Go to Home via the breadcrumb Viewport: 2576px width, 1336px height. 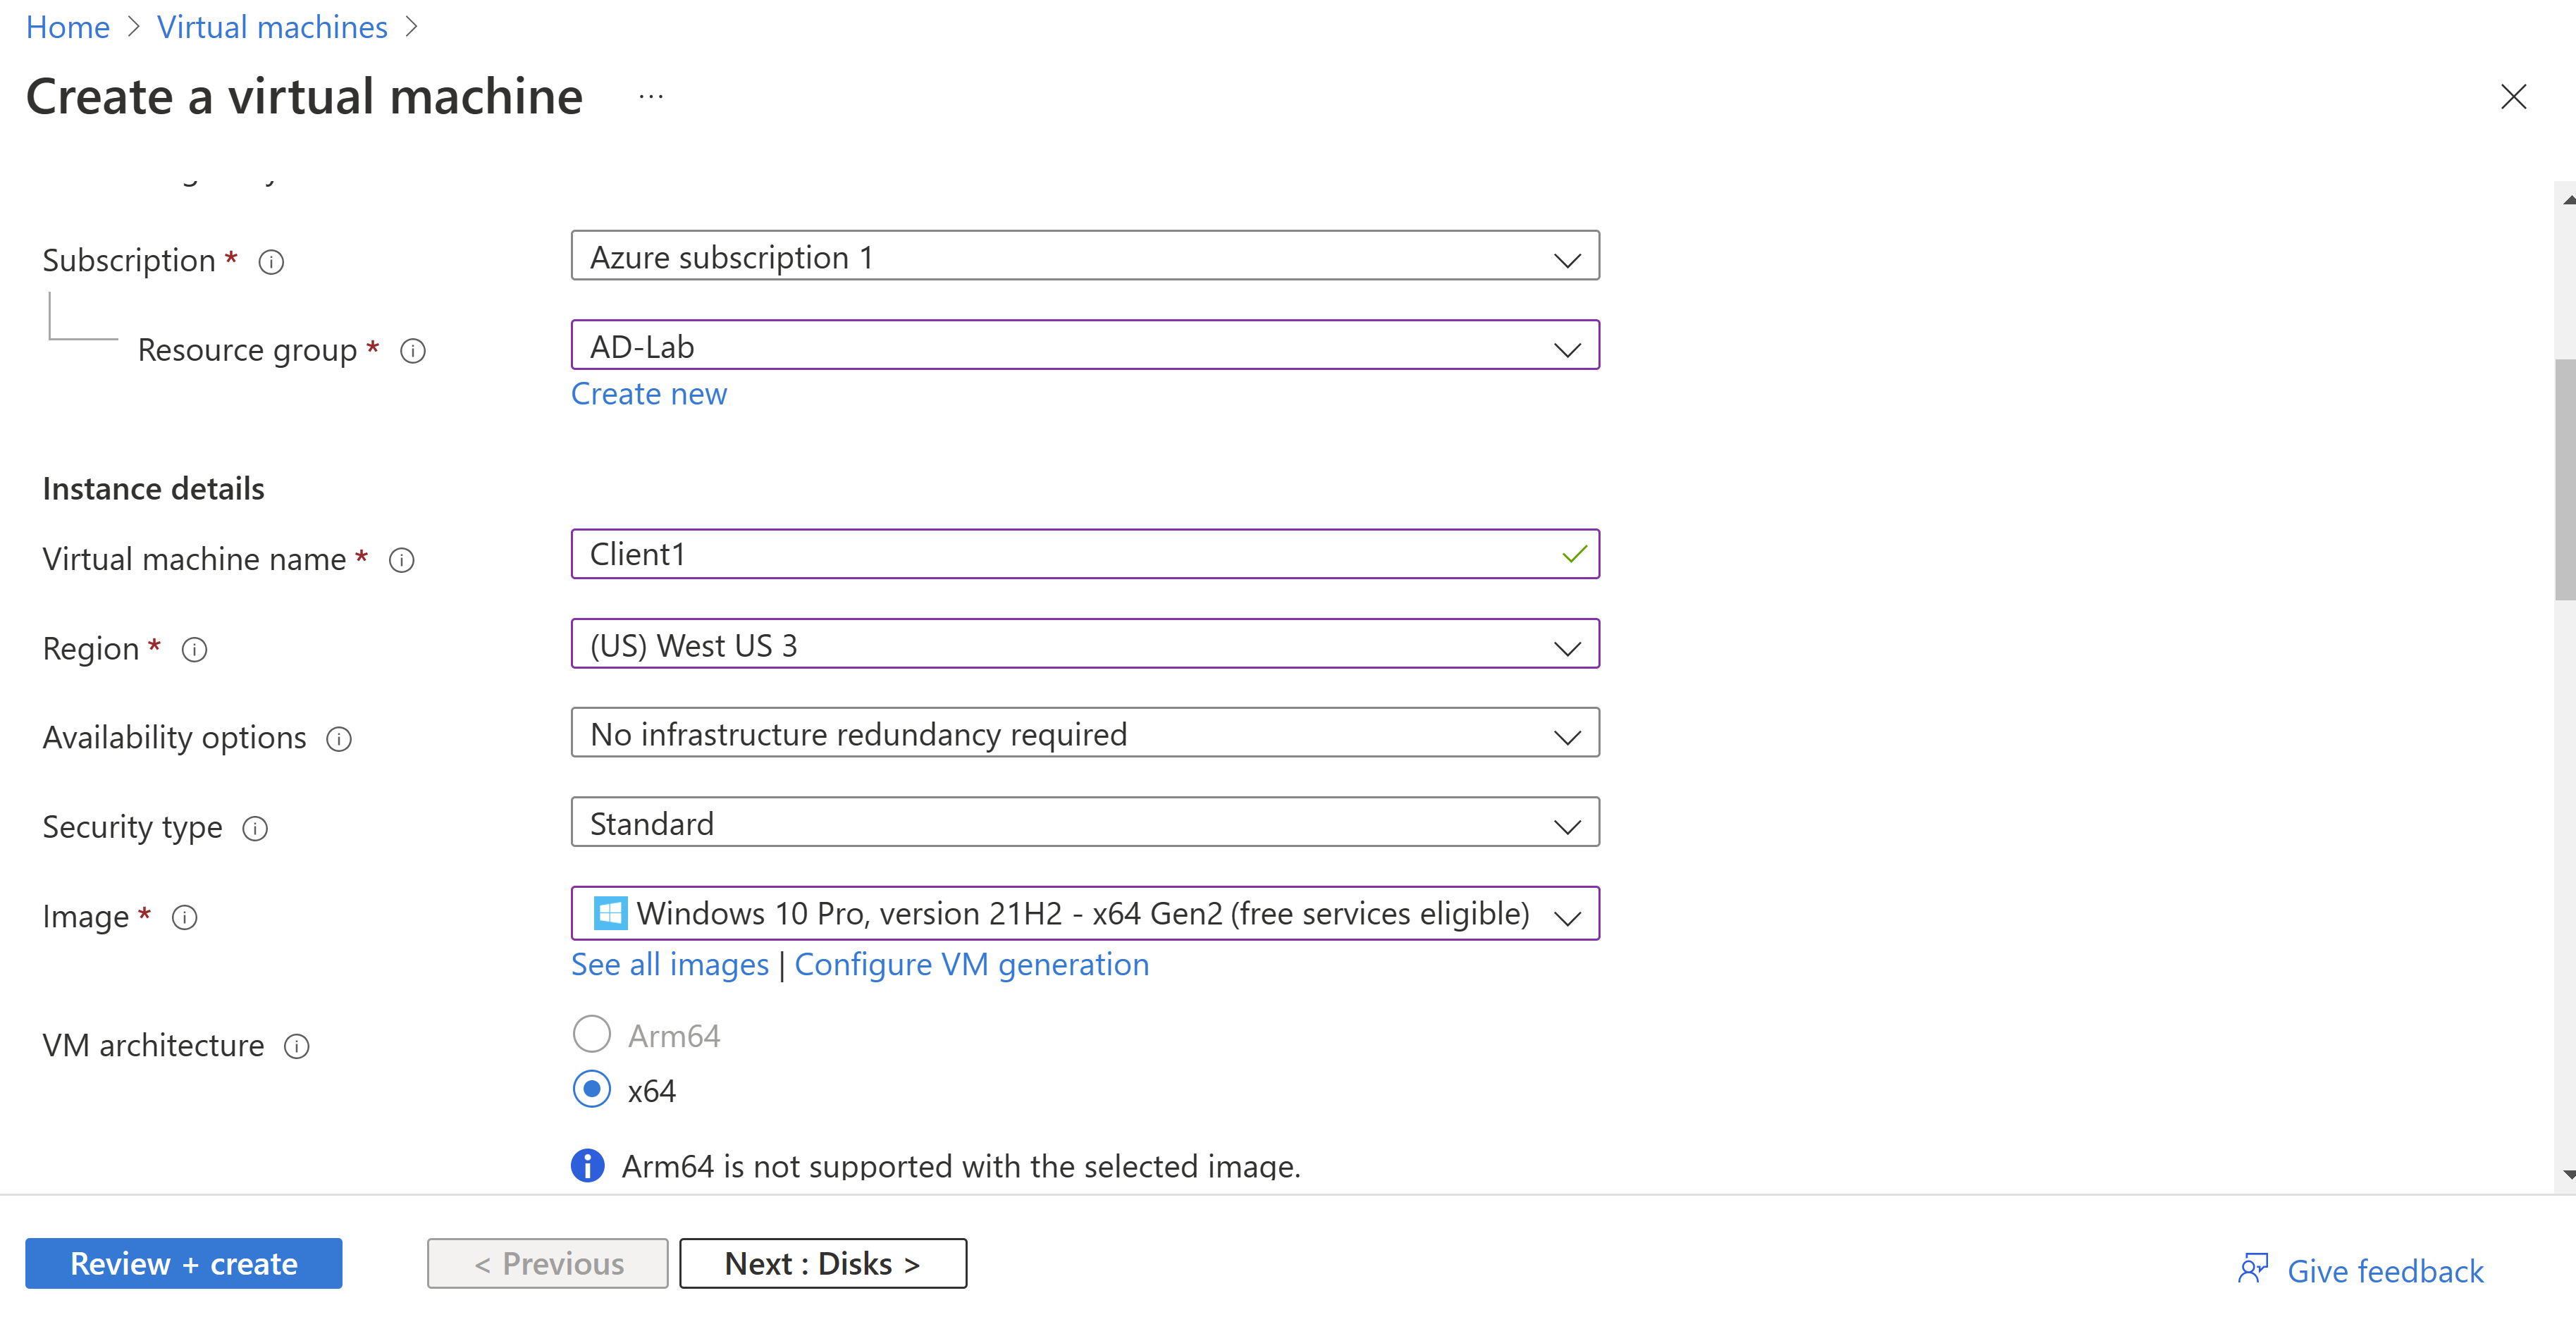(67, 26)
